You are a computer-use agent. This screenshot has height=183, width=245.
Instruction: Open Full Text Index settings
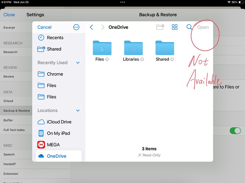tap(16, 130)
